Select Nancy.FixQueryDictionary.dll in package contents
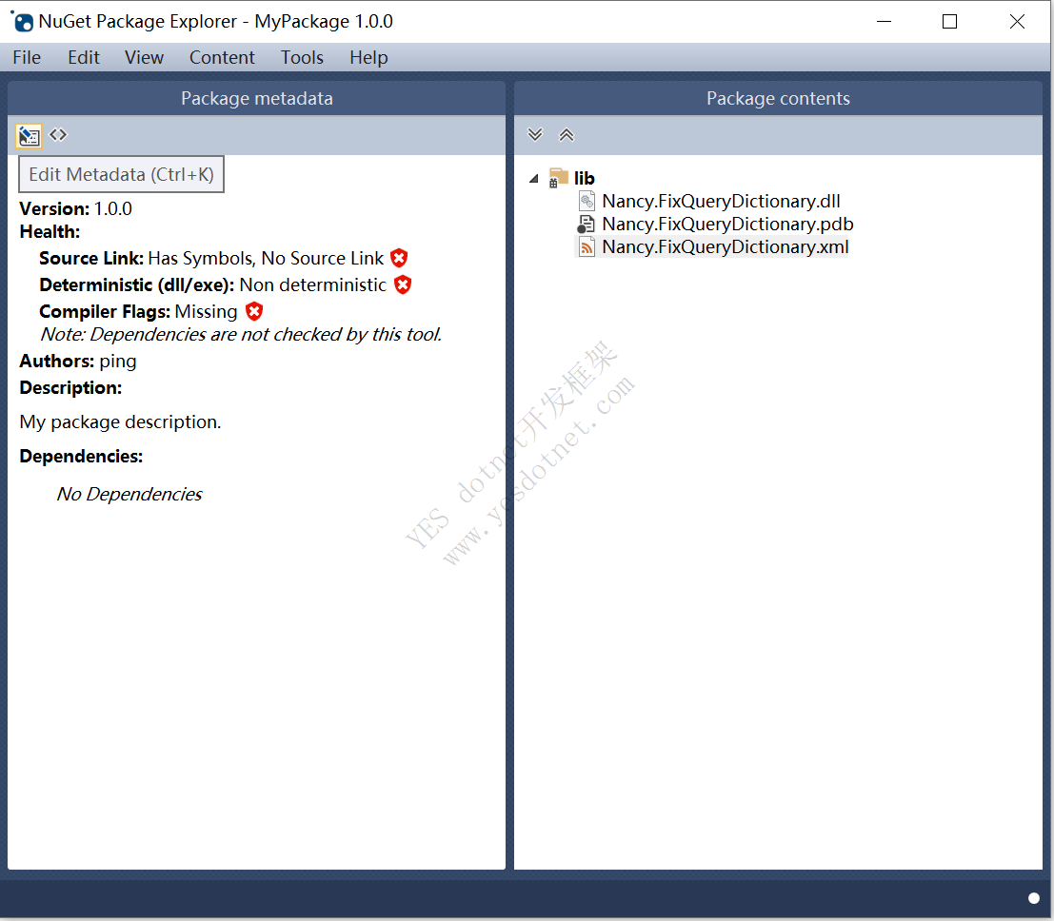 tap(721, 201)
